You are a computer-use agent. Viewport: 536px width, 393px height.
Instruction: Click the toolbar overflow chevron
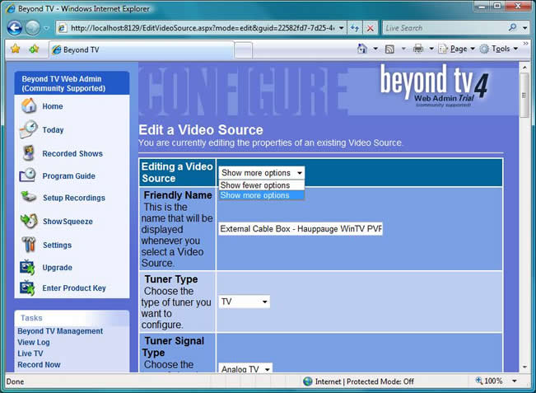click(x=526, y=44)
